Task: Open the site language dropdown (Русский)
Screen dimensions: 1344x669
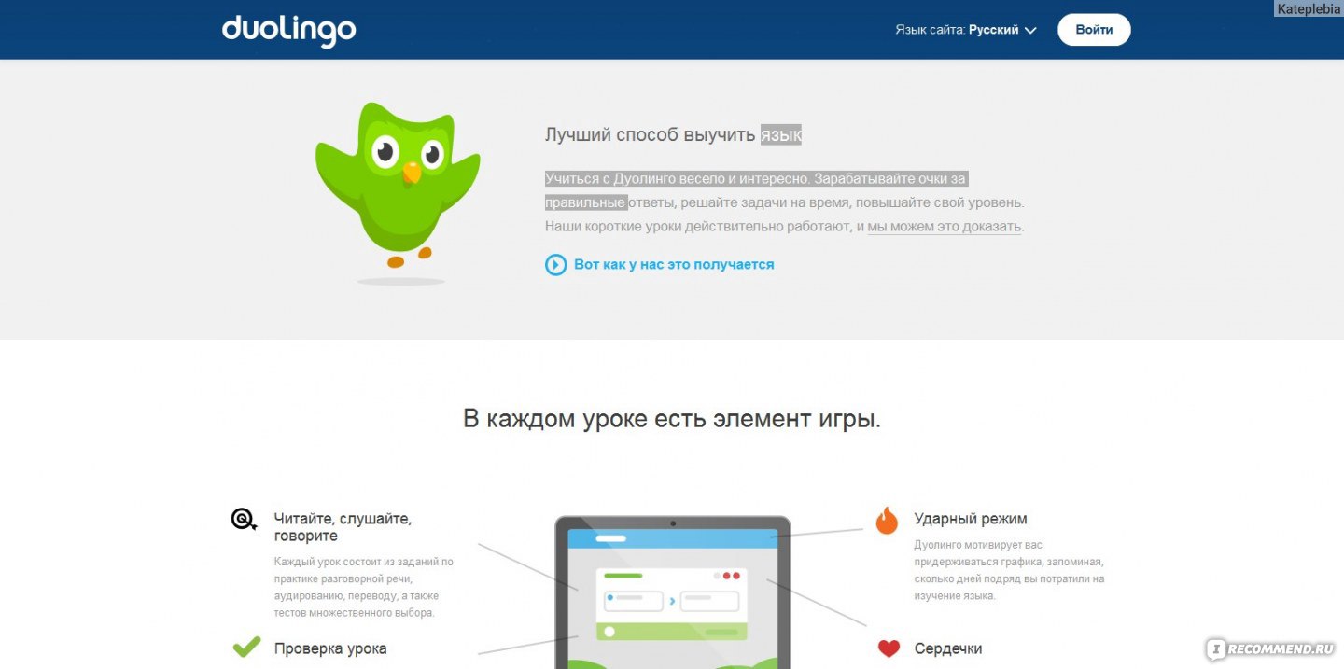Action: tap(1002, 30)
